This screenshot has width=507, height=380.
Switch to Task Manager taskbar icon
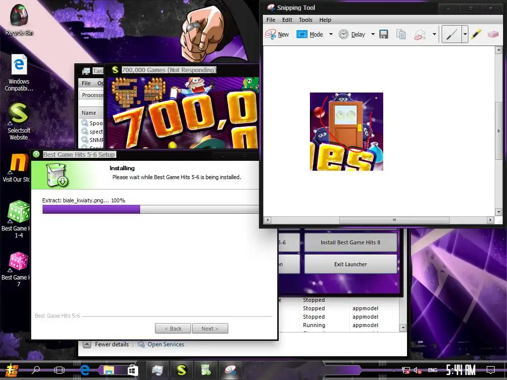(157, 370)
